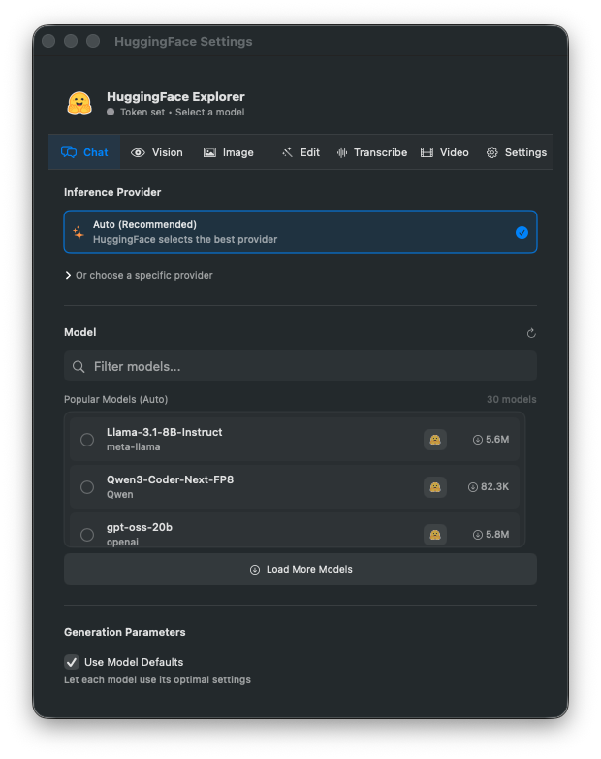Click the HuggingFace badge on Llama-3.1-8B-Instruct row
Screen dimensions: 601x759
pyautogui.click(x=435, y=440)
